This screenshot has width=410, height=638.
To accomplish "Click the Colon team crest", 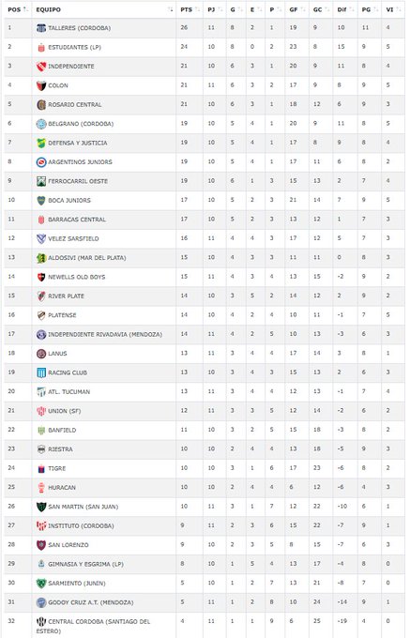I will (x=41, y=85).
